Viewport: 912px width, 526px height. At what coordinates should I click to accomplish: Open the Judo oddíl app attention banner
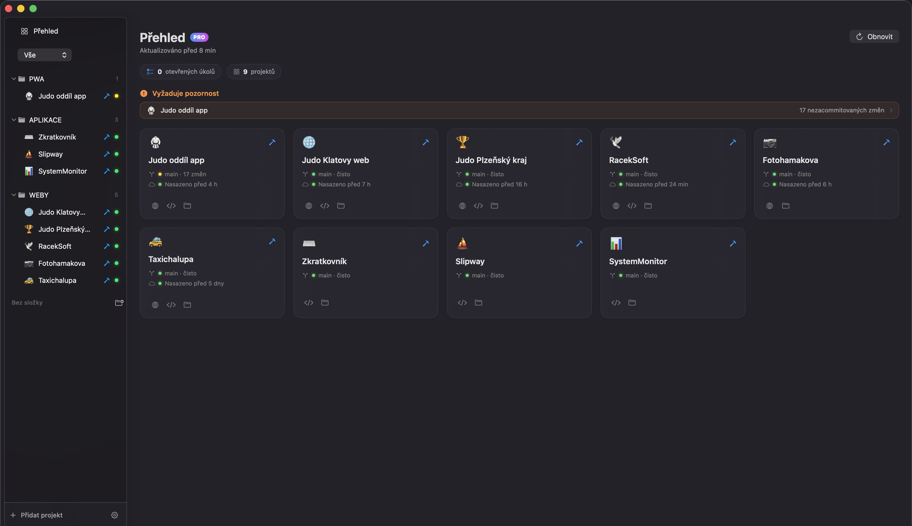[x=519, y=110]
